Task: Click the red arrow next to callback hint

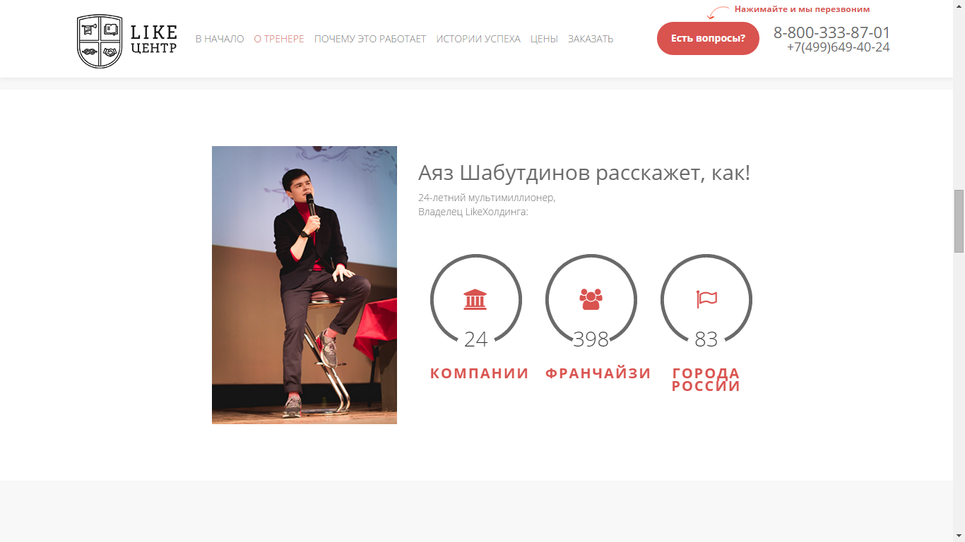Action: click(x=718, y=12)
